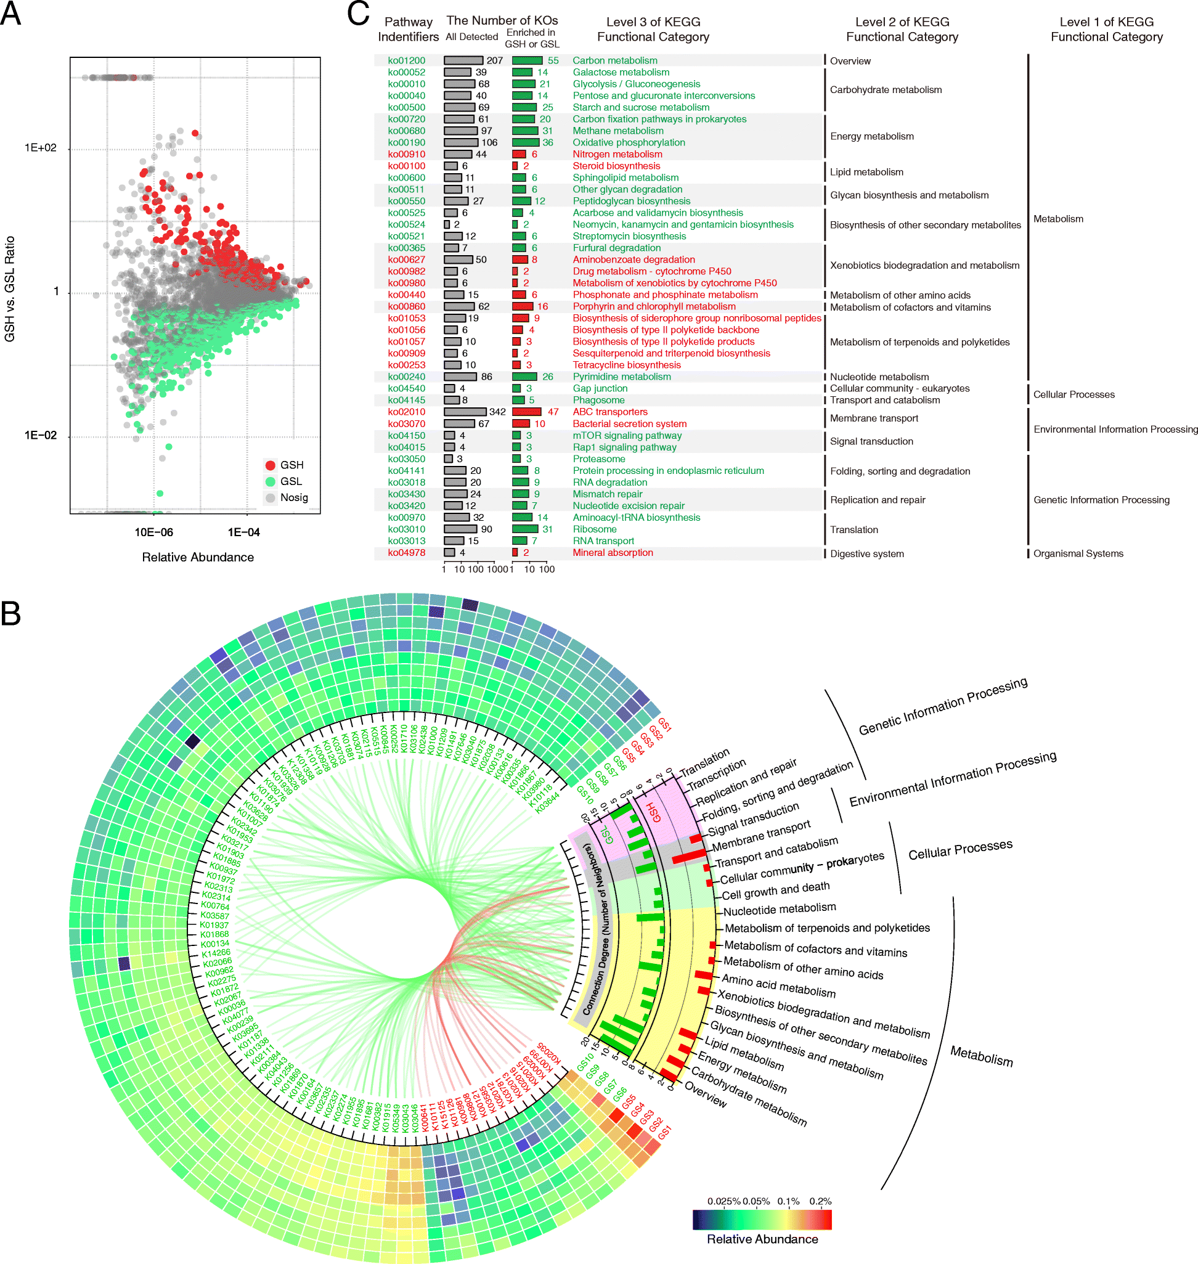Click the green GSL legend dot
The height and width of the screenshot is (1264, 1198).
point(270,481)
